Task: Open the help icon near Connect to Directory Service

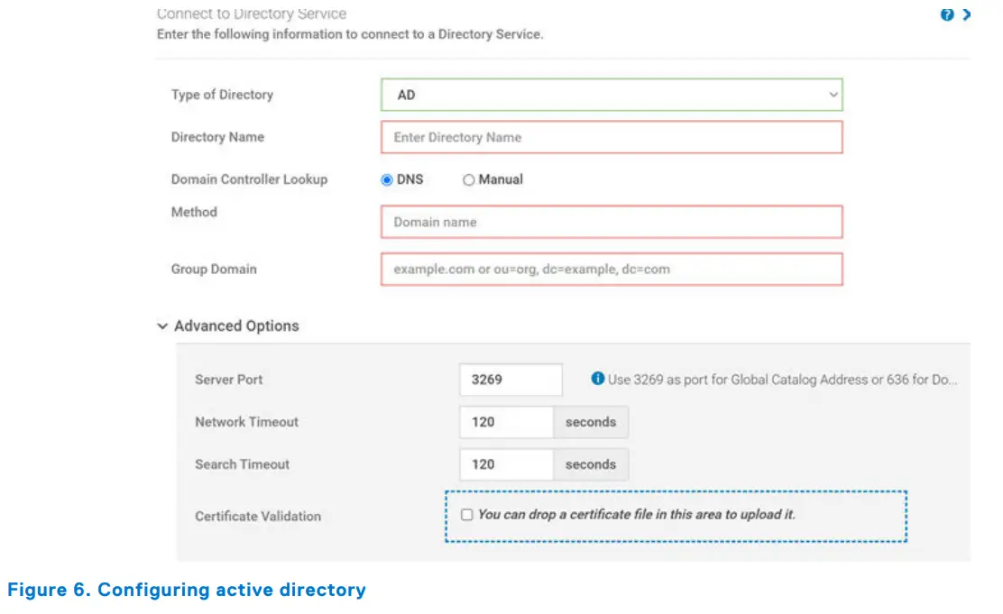Action: [945, 14]
